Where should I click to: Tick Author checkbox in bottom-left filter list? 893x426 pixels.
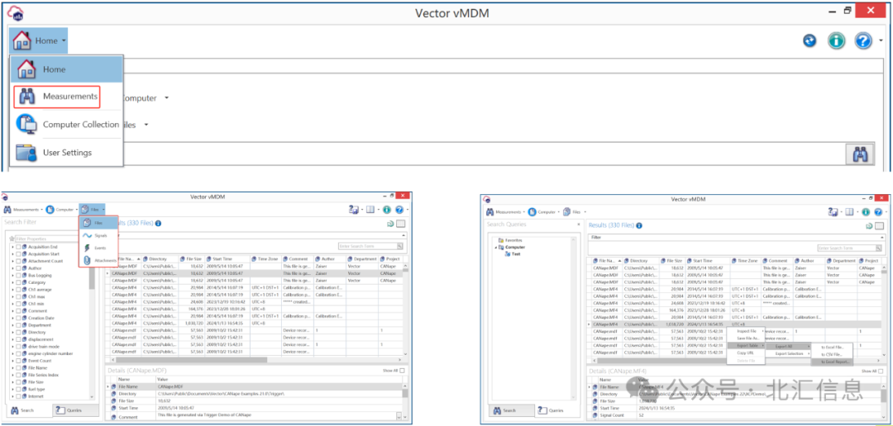pos(18,267)
